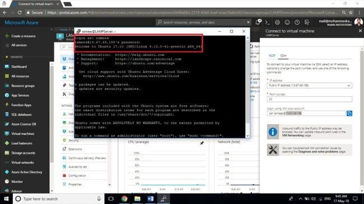Open Configuration in VM settings
Viewport: 364px width, 204px height.
tap(77, 175)
